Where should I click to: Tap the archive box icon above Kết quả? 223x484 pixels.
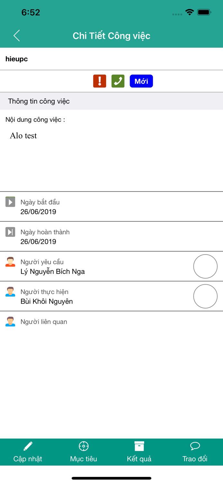coord(139,446)
